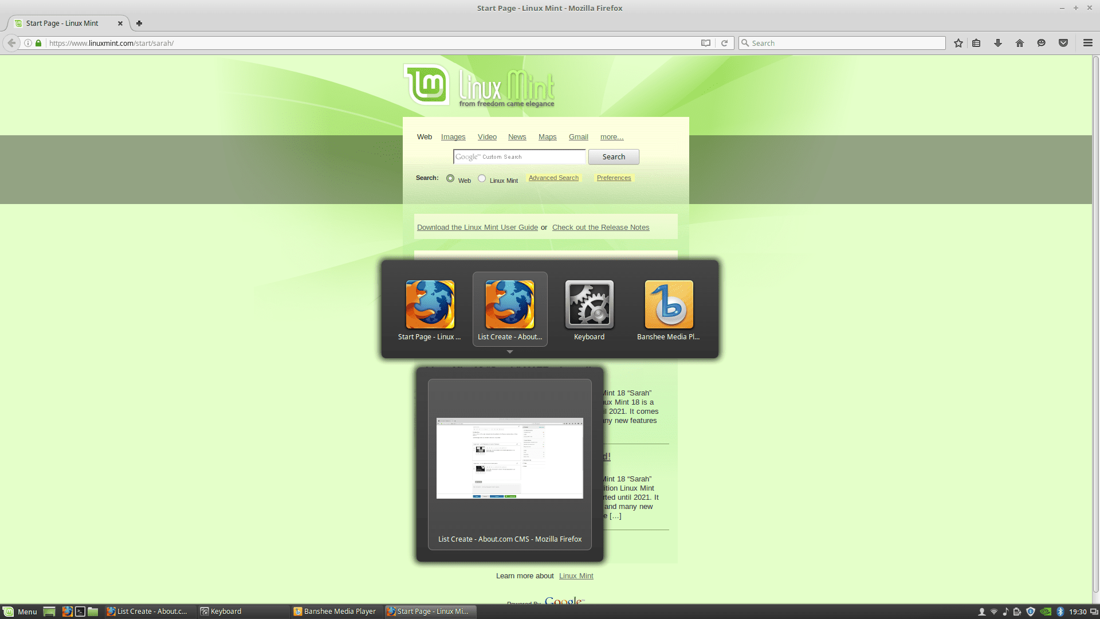Open the sound music note tray icon

[1005, 612]
